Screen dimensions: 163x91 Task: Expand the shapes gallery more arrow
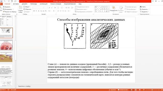(x=108, y=11)
